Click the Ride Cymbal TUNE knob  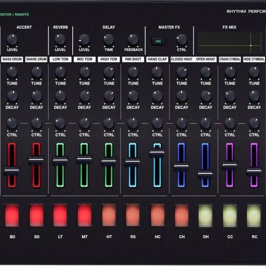click(x=254, y=72)
